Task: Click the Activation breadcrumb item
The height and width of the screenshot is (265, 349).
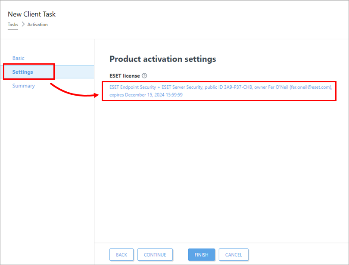Action: pyautogui.click(x=37, y=25)
